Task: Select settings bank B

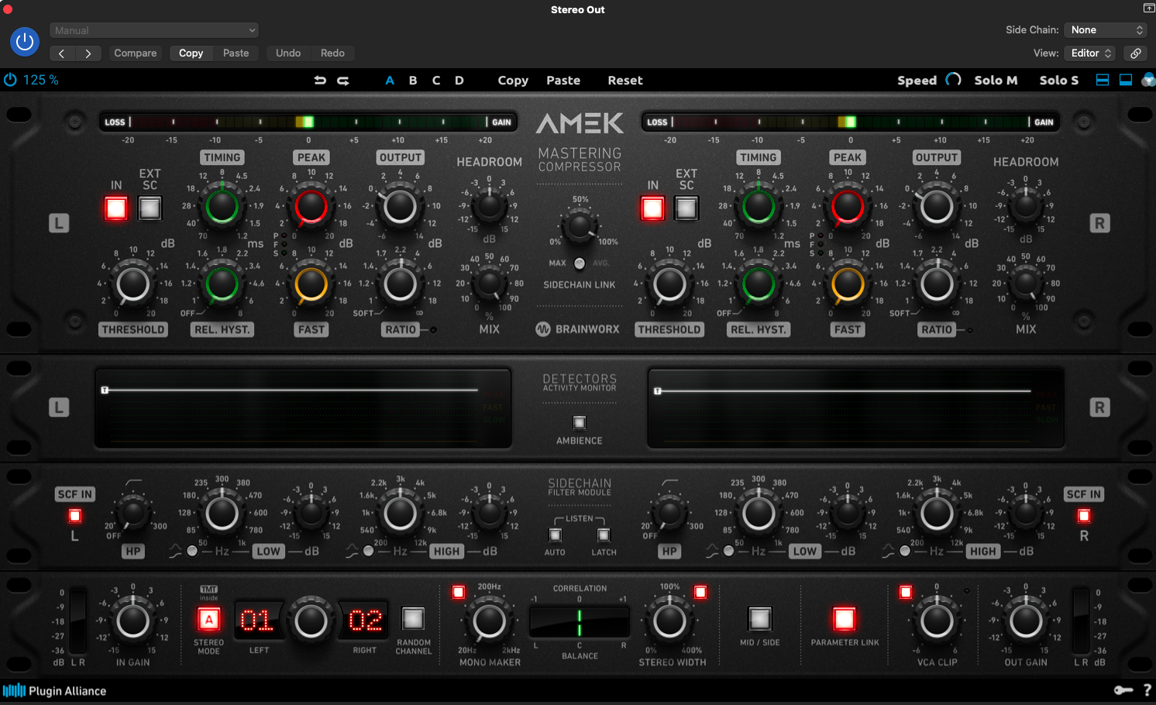Action: (413, 80)
